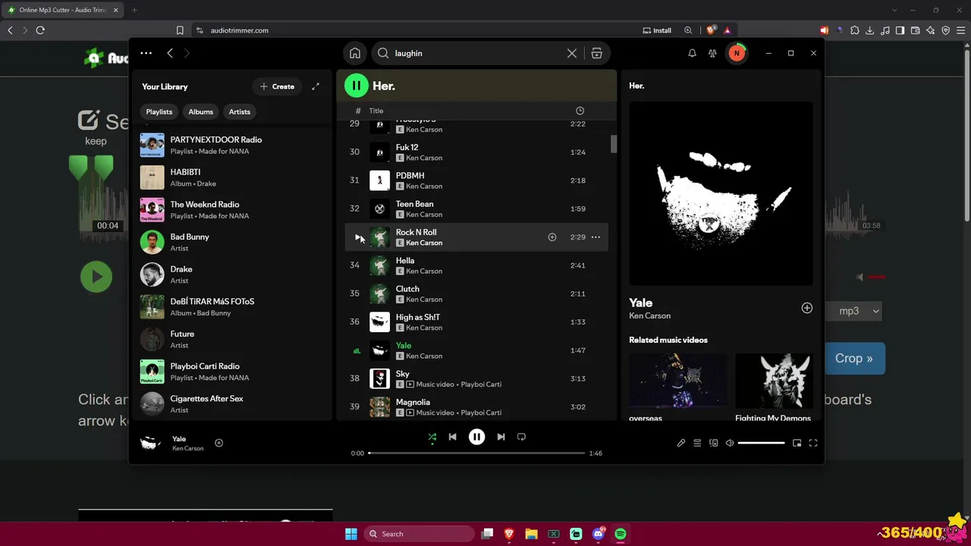This screenshot has width=971, height=546.
Task: Play the Rock N Roll track
Action: pos(358,237)
